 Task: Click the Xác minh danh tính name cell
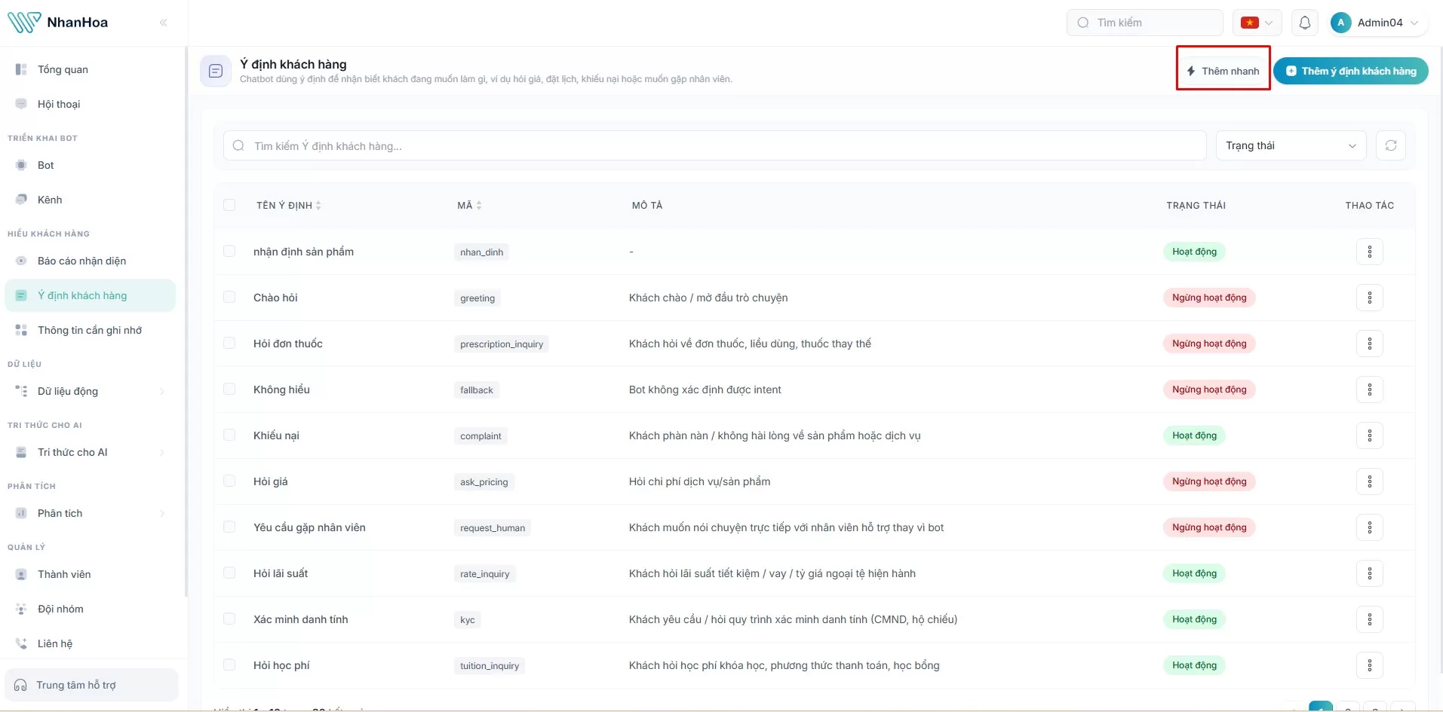(x=301, y=619)
